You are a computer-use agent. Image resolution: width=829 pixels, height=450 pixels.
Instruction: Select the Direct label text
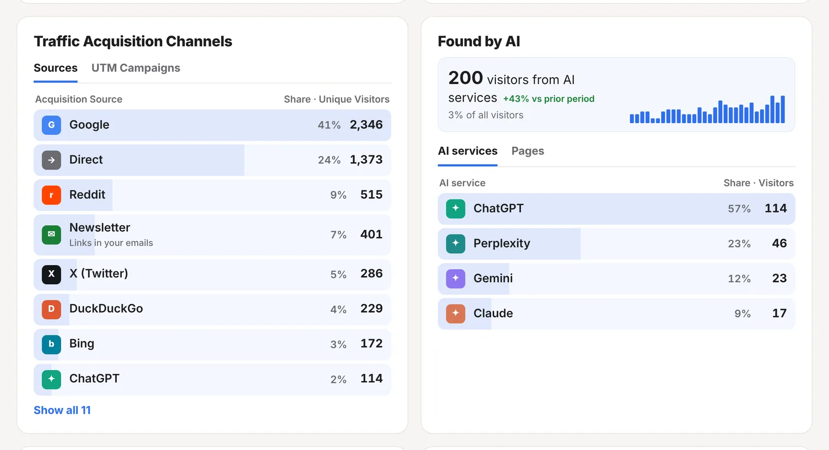[x=86, y=159]
